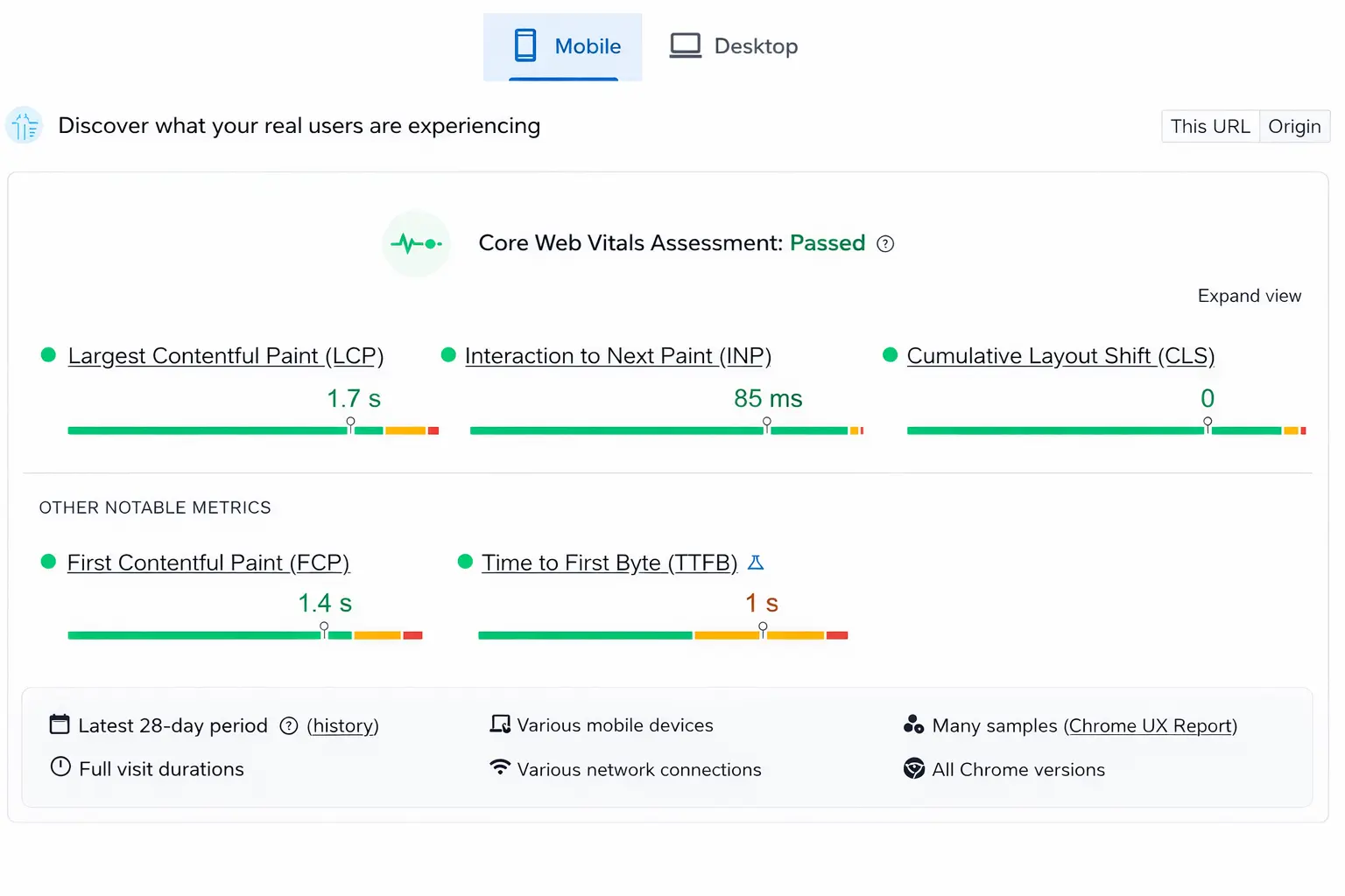
Task: Click the help icon beside Latest 28-day period
Action: pyautogui.click(x=289, y=726)
